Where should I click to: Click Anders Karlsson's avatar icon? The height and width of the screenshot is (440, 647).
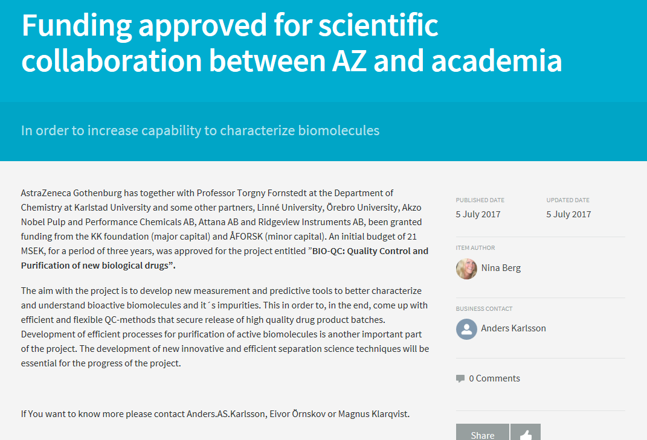point(466,329)
